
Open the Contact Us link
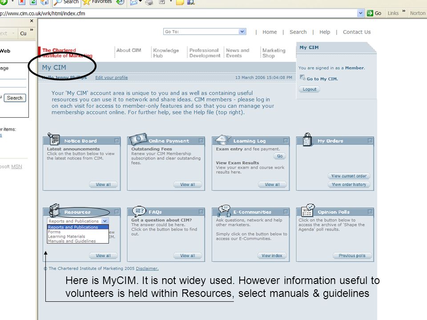(357, 32)
